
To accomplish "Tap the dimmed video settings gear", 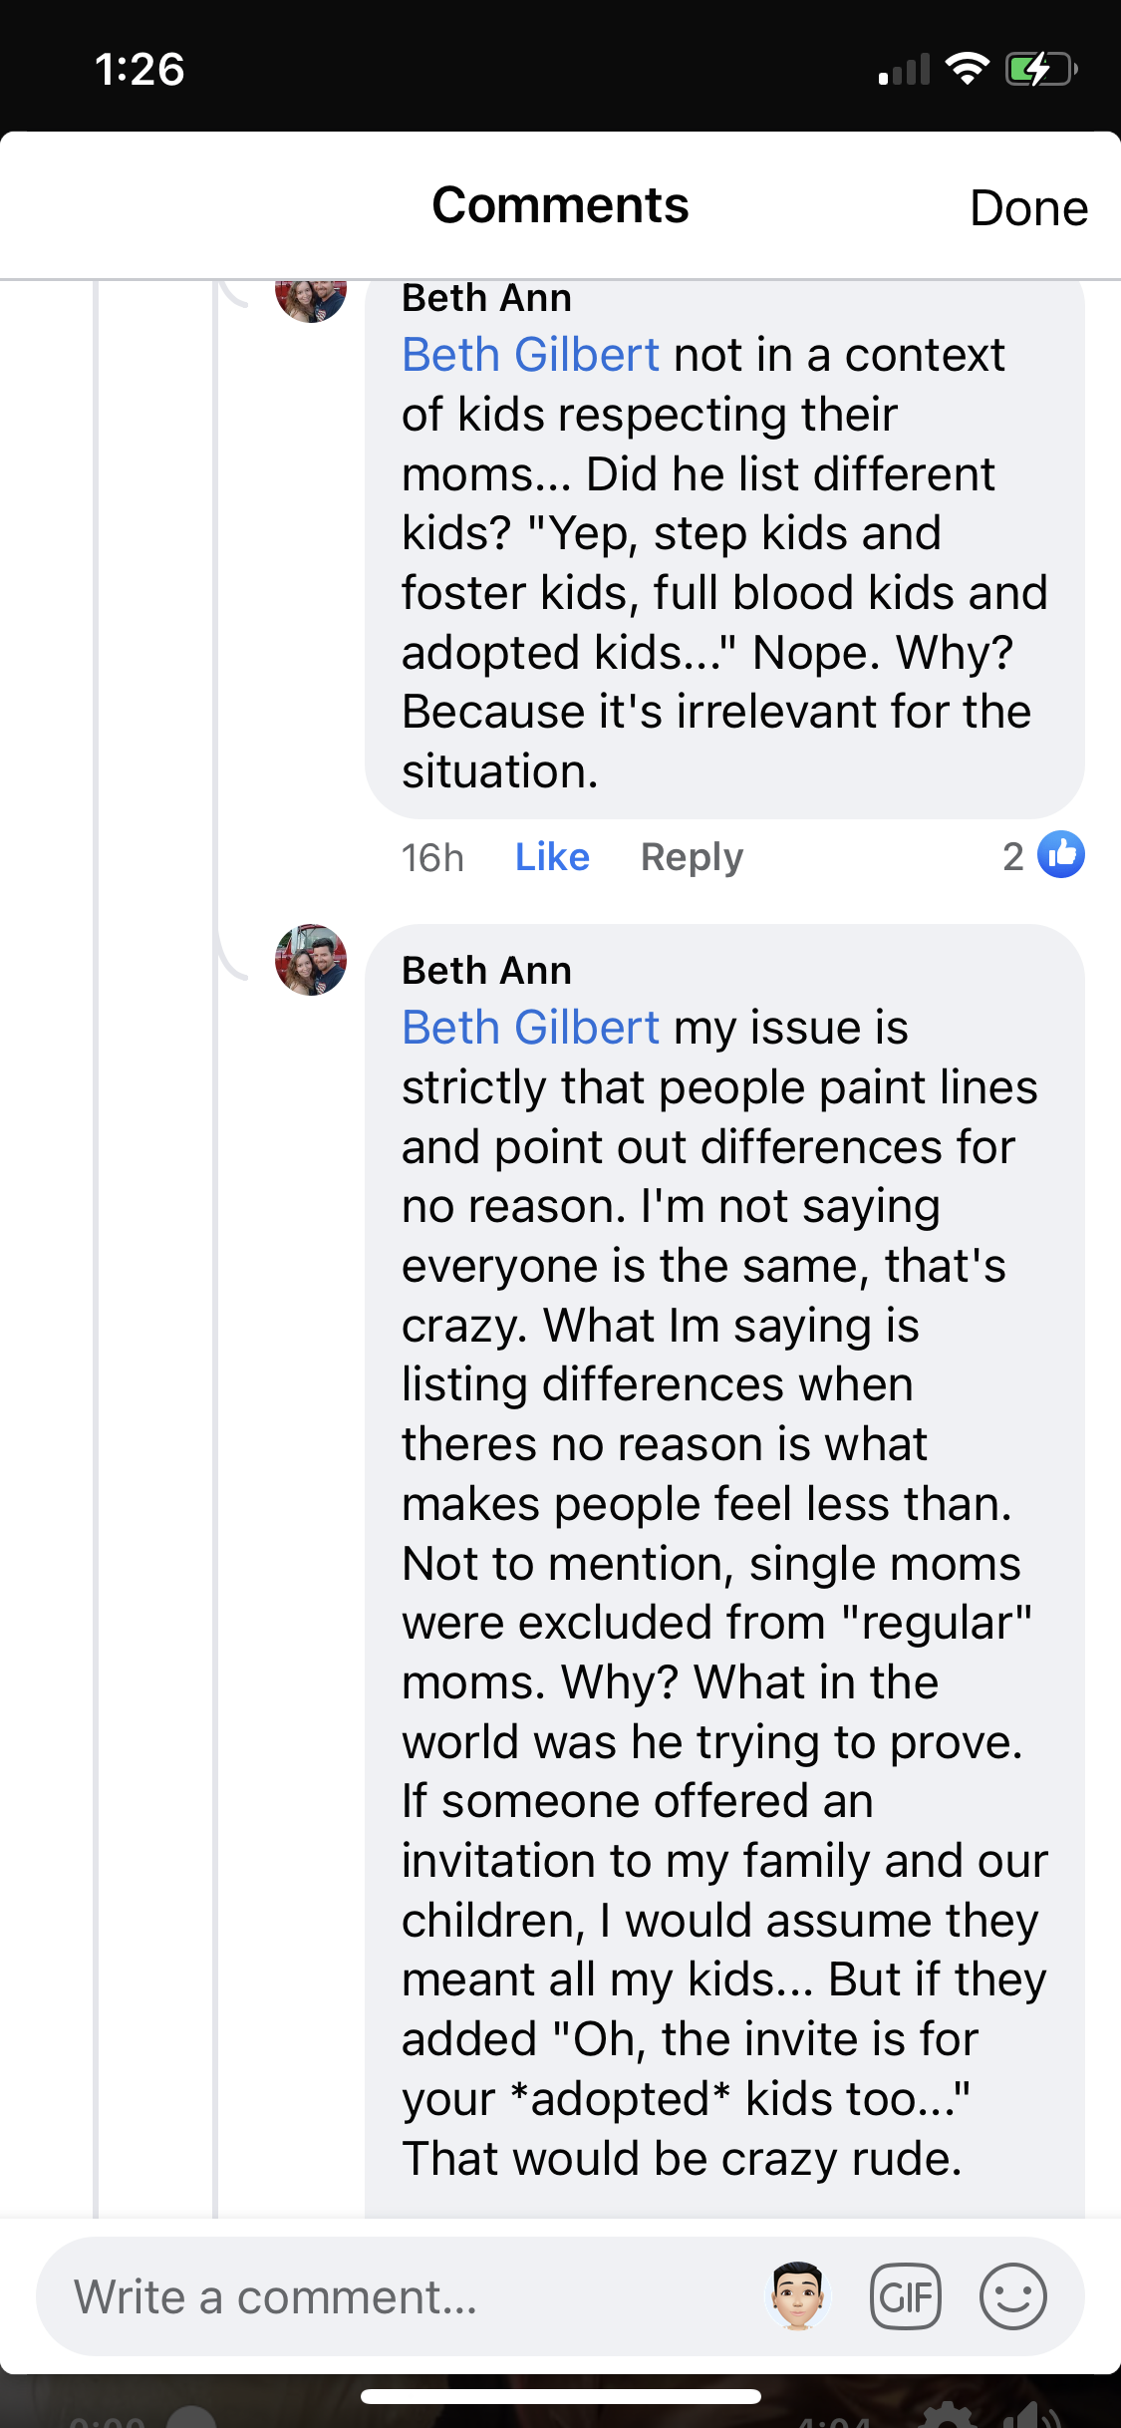I will pos(948,2416).
